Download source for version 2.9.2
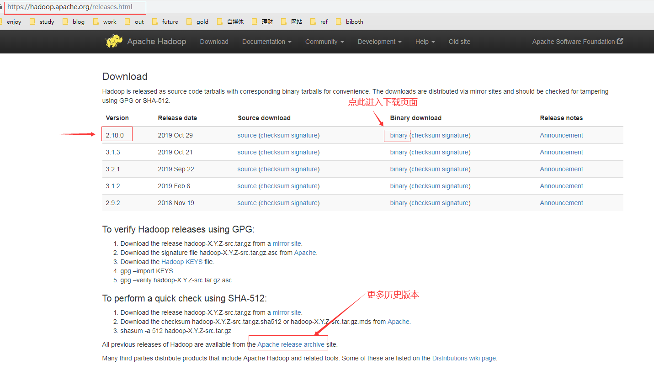This screenshot has width=654, height=370. (247, 203)
